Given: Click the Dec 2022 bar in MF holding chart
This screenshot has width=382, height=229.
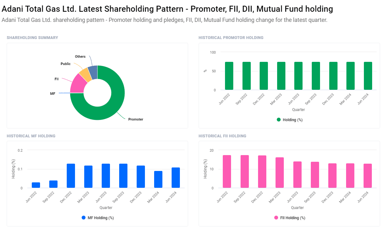Looking at the screenshot, I should (x=71, y=176).
